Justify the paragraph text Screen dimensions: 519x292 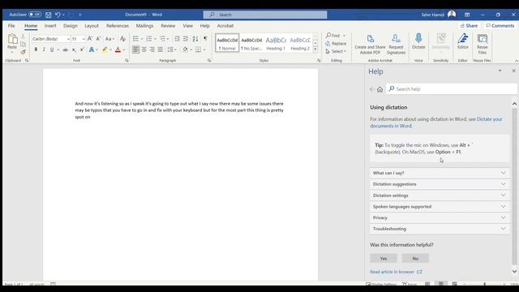[x=161, y=49]
